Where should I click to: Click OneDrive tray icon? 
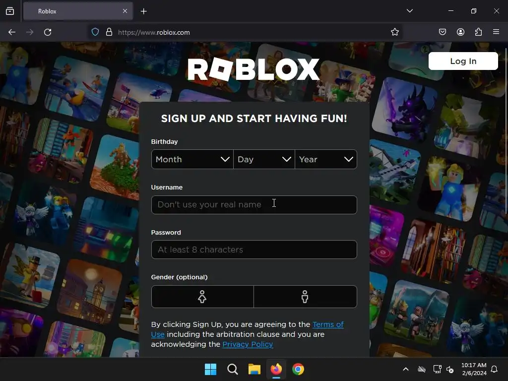click(x=422, y=369)
